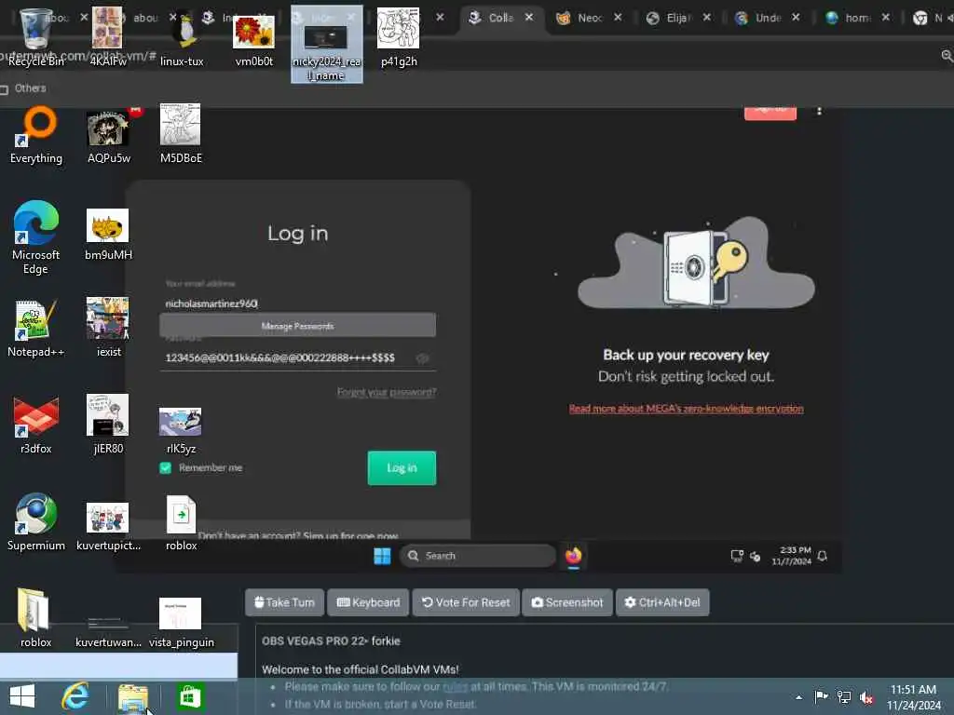Launch Internet Explorer from the taskbar
This screenshot has width=954, height=715.
point(75,696)
